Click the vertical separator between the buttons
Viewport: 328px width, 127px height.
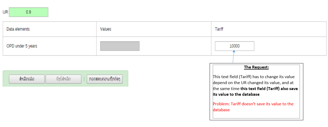(x=84, y=79)
